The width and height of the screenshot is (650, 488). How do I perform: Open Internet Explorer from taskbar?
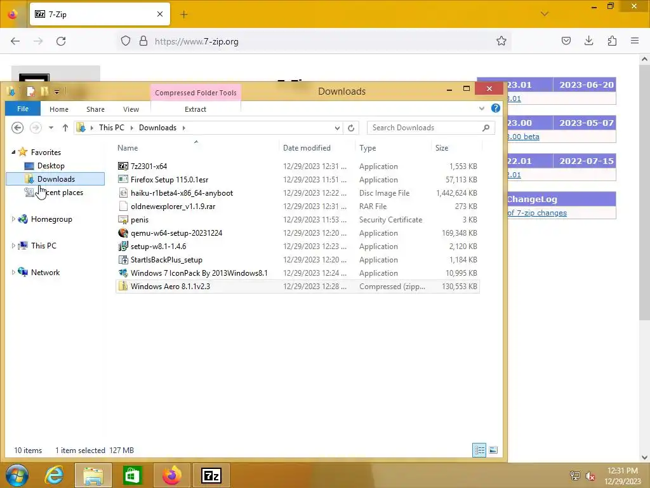click(x=55, y=475)
